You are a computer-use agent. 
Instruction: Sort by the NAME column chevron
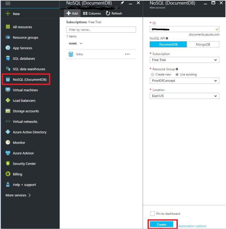(81, 44)
